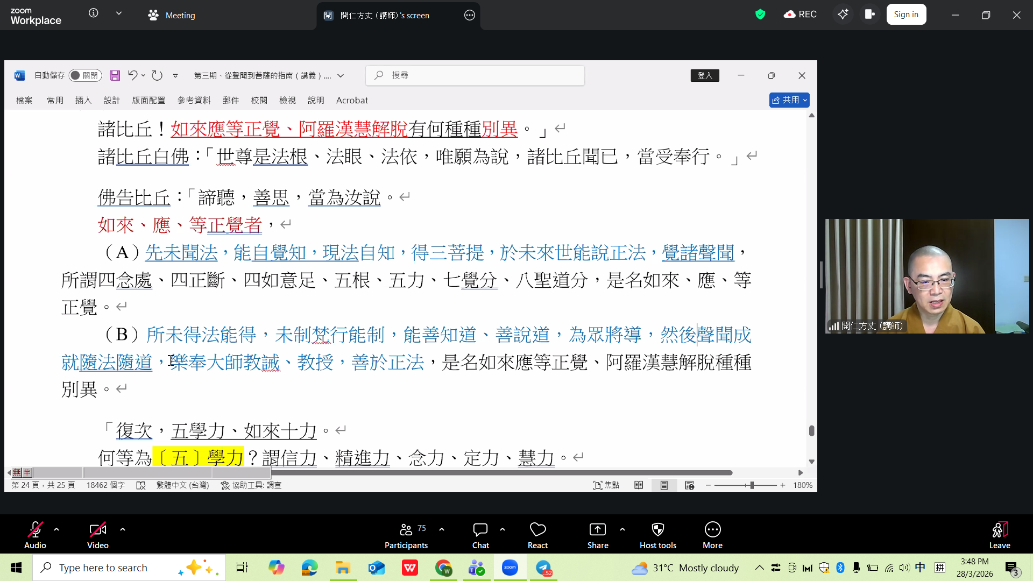
Task: Toggle Word AutoSave switch
Action: coord(85,76)
